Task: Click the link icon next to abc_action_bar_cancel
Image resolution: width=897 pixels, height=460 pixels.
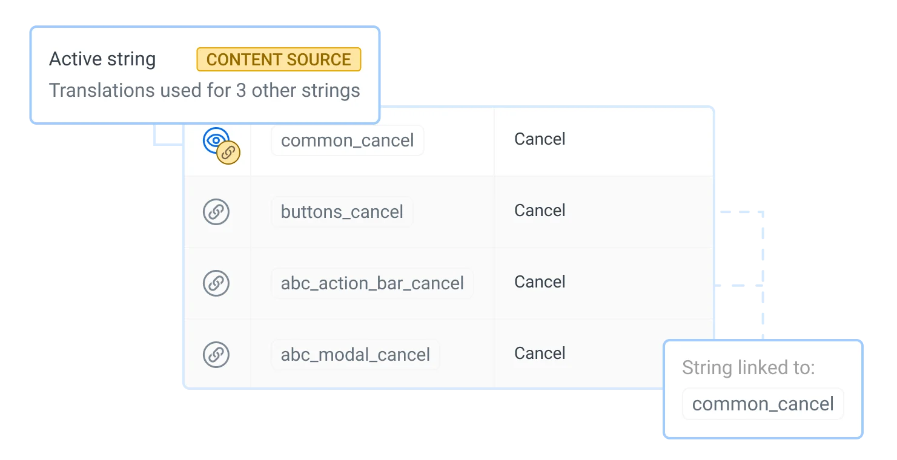Action: pyautogui.click(x=216, y=283)
